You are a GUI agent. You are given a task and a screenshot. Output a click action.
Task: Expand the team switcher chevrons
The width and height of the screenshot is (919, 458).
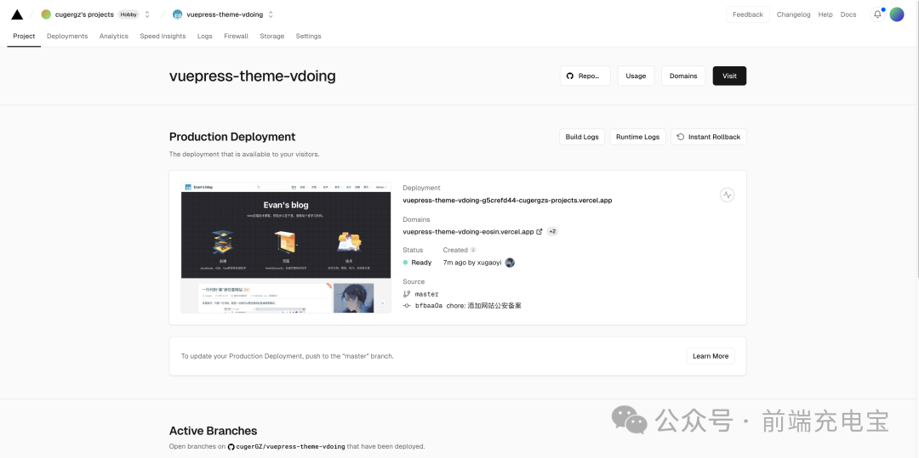tap(147, 14)
